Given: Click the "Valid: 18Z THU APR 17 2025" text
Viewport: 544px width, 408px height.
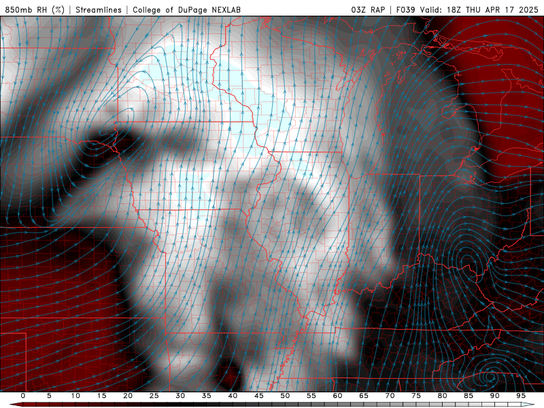Looking at the screenshot, I should (x=479, y=10).
